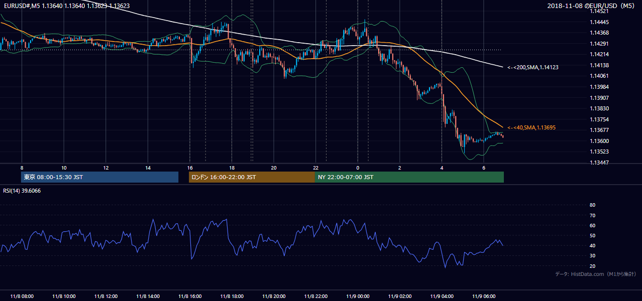Click price axis value 1.13984

599,87
